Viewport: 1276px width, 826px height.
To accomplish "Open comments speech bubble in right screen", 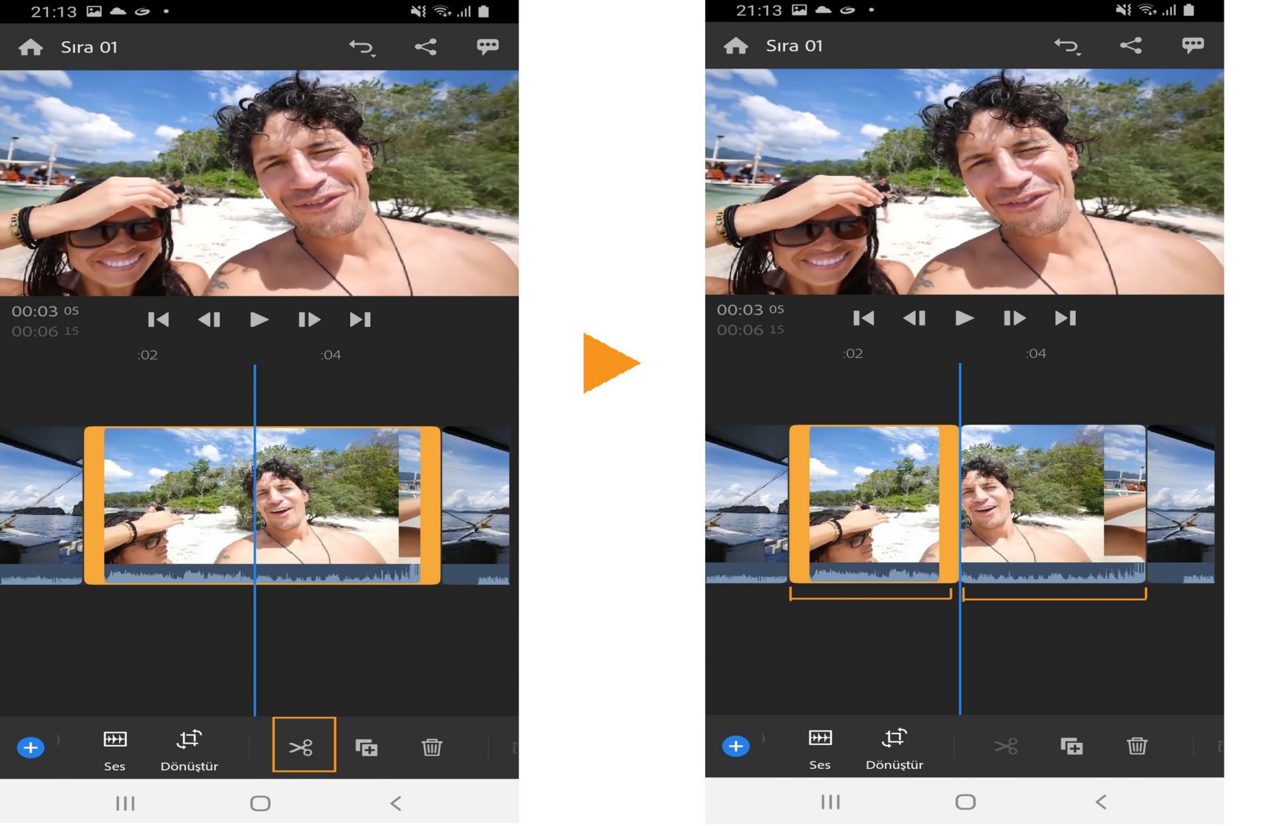I will [1192, 45].
